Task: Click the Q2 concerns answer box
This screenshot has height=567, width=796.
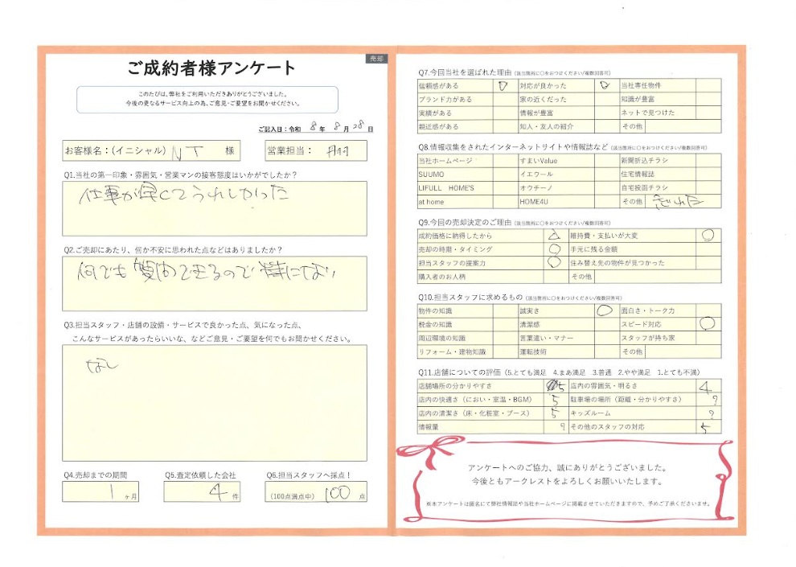Action: [214, 283]
